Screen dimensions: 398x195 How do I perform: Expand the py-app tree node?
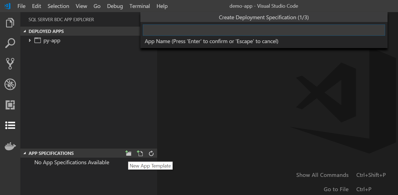click(30, 40)
